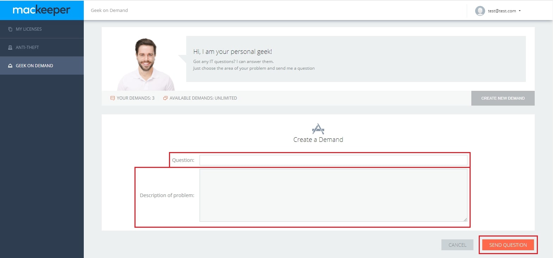
Task: Click Create New Demand button
Action: point(503,98)
